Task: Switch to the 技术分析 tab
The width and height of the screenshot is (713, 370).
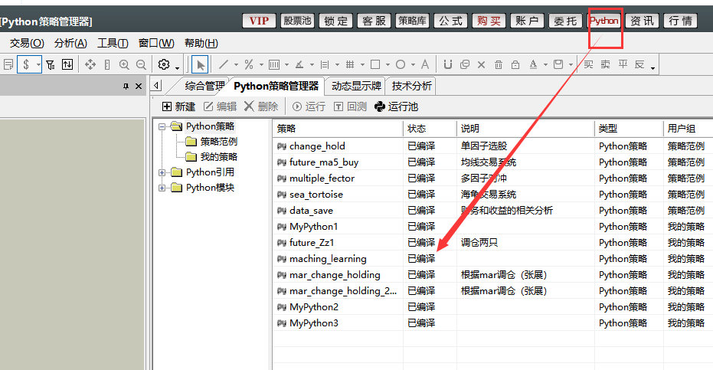Action: click(411, 86)
